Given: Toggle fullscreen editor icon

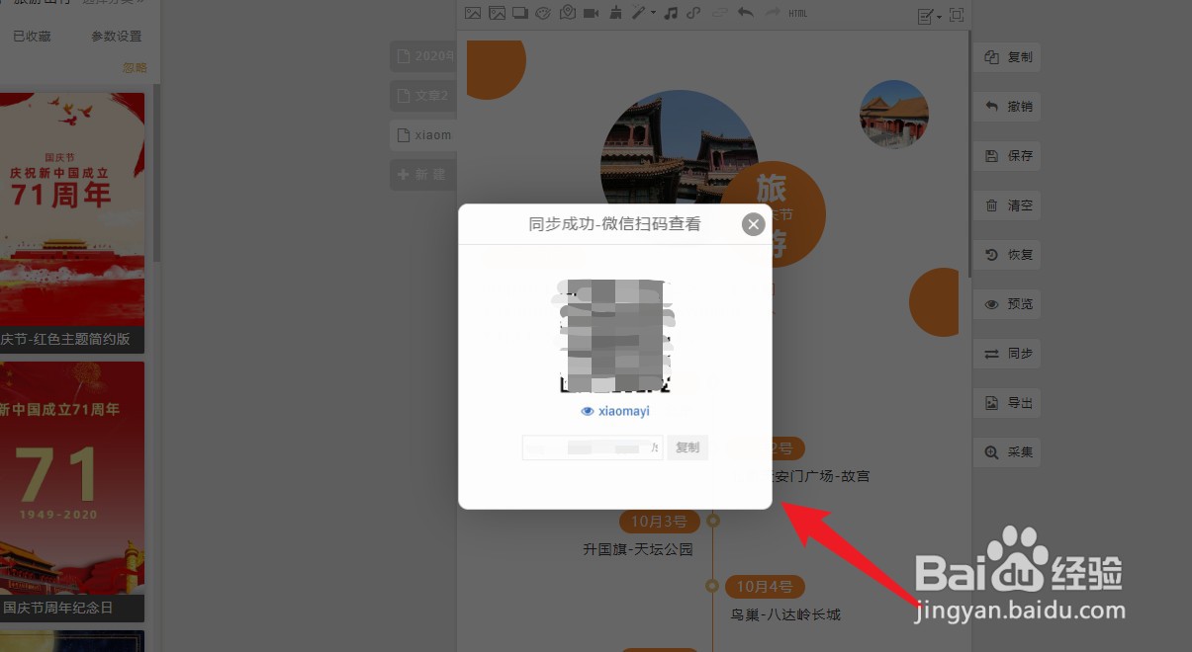Looking at the screenshot, I should pyautogui.click(x=957, y=15).
